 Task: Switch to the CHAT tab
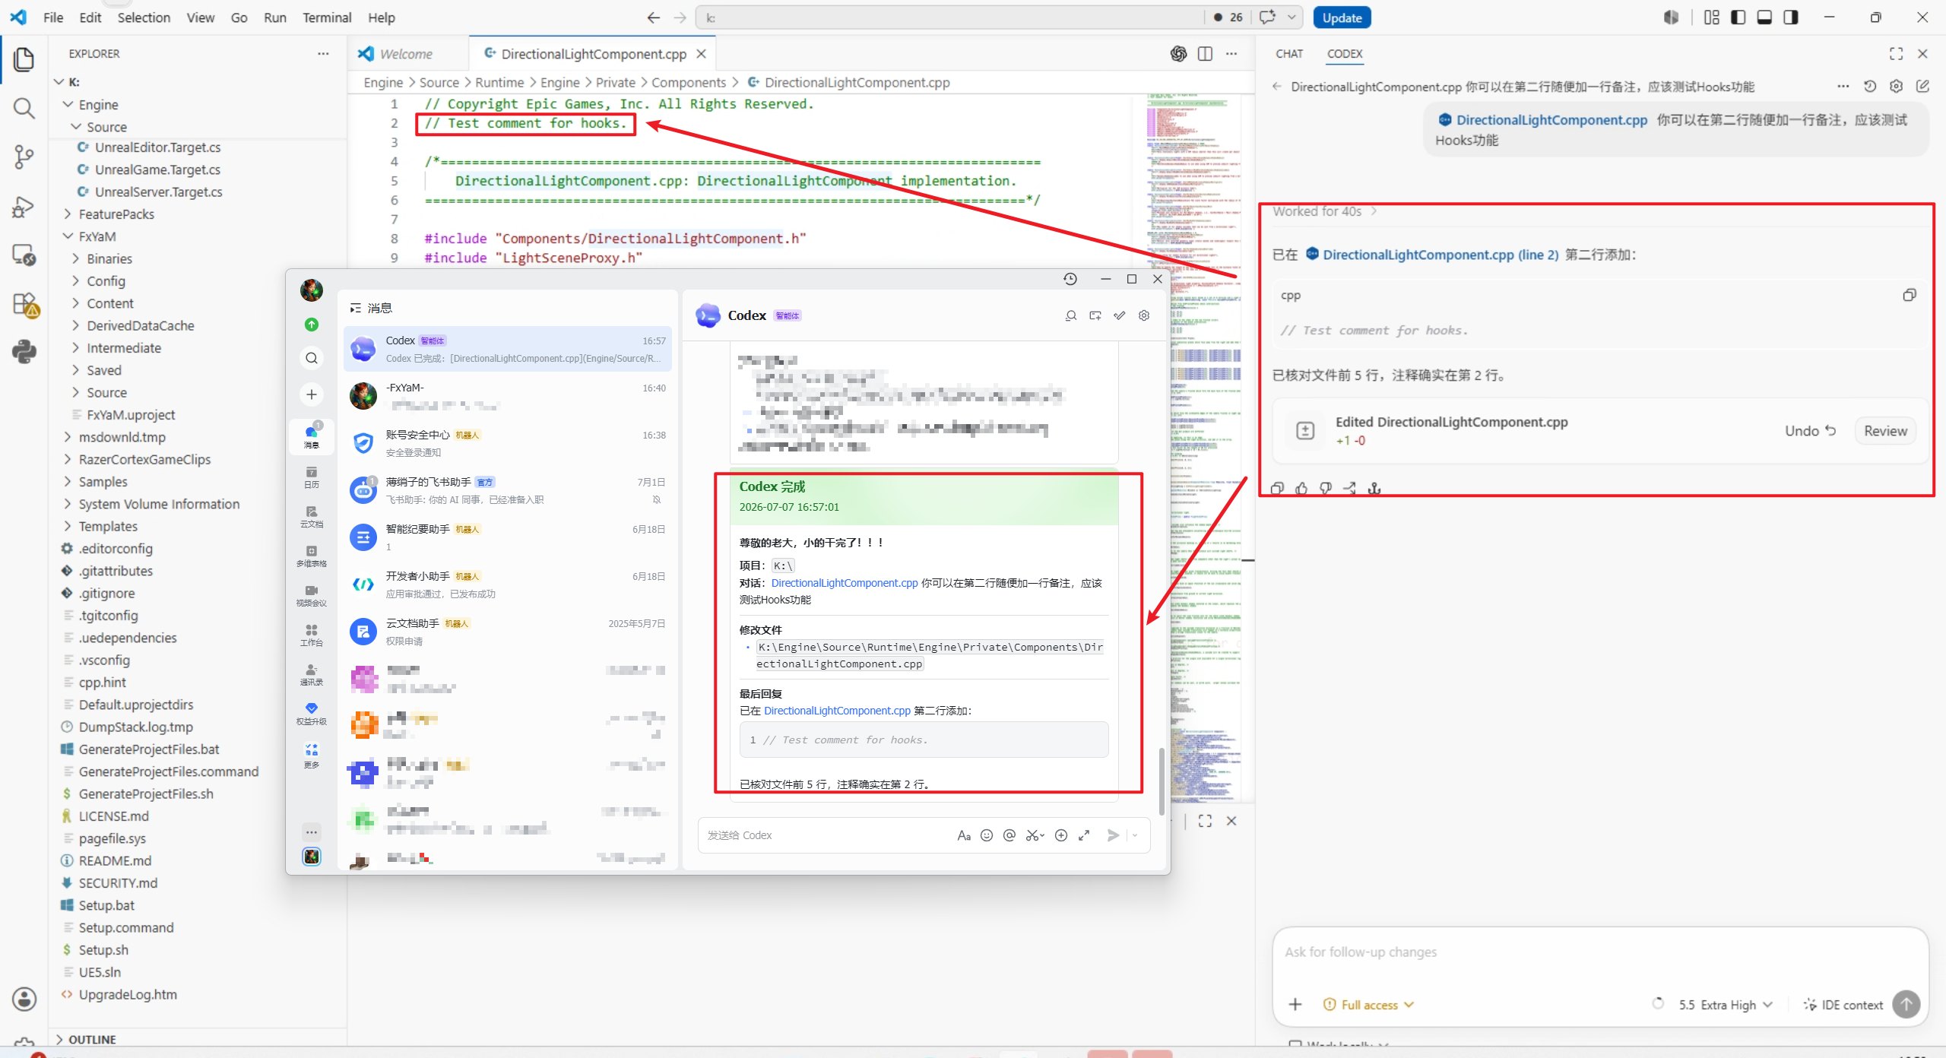[x=1289, y=54]
